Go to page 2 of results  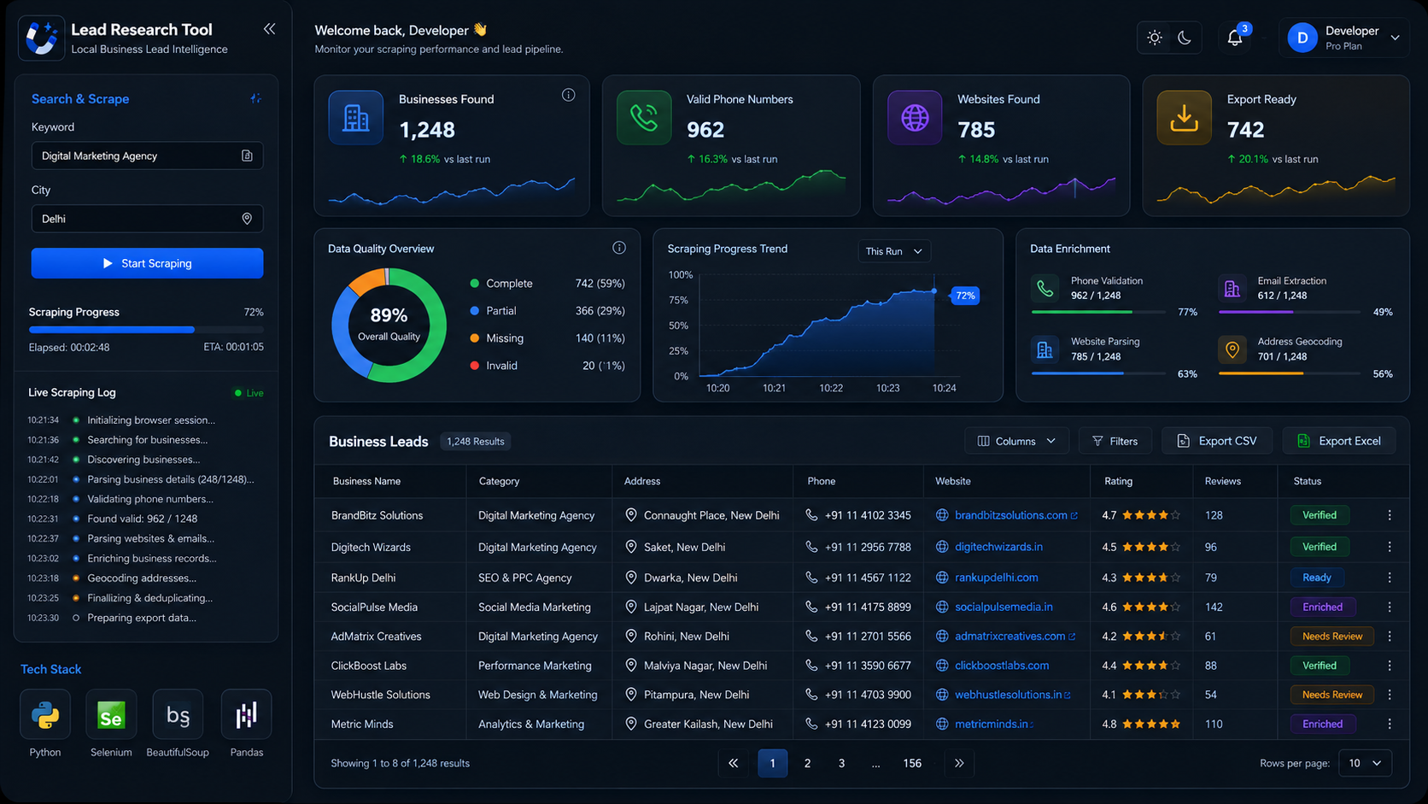coord(807,763)
